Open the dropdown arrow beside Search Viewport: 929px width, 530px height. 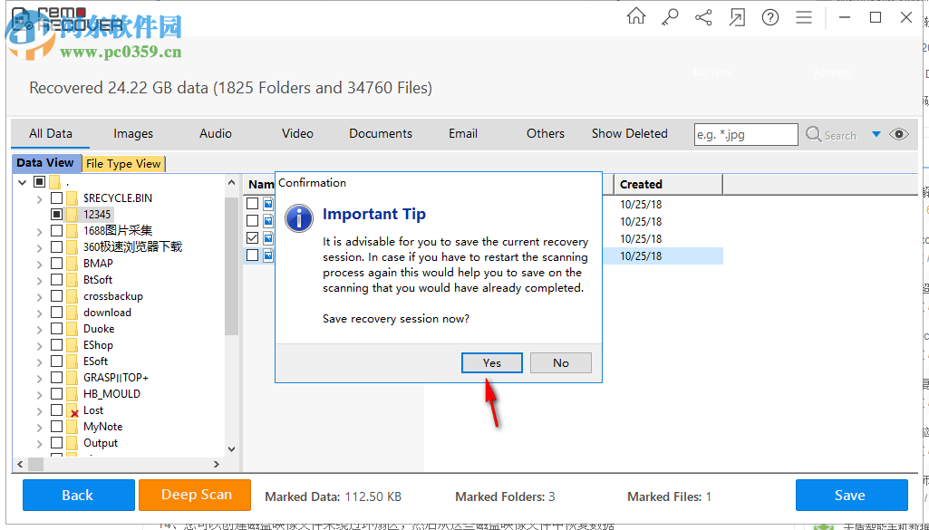click(876, 134)
